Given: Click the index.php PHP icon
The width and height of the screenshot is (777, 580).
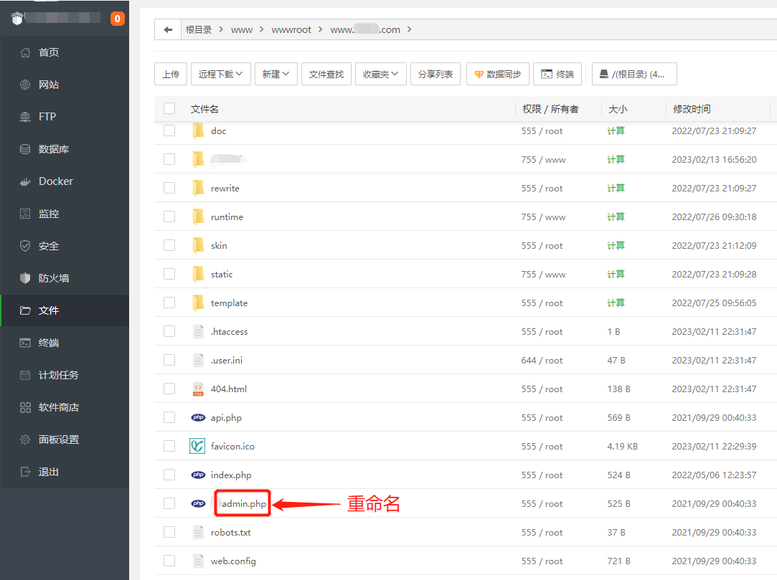Looking at the screenshot, I should point(198,475).
